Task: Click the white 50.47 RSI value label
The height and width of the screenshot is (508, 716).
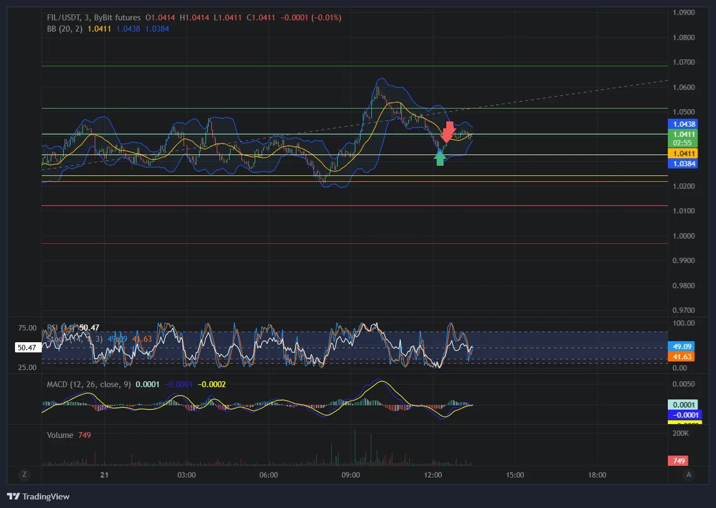Action: pyautogui.click(x=27, y=348)
